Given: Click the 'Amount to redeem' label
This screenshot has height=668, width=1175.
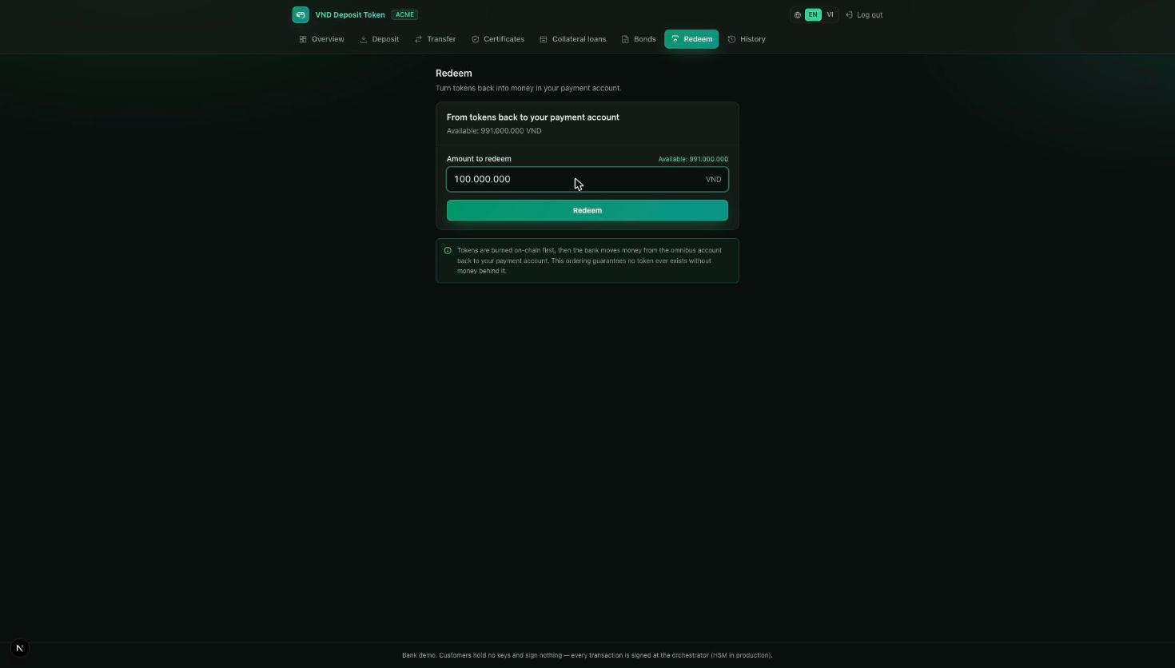Looking at the screenshot, I should (479, 159).
